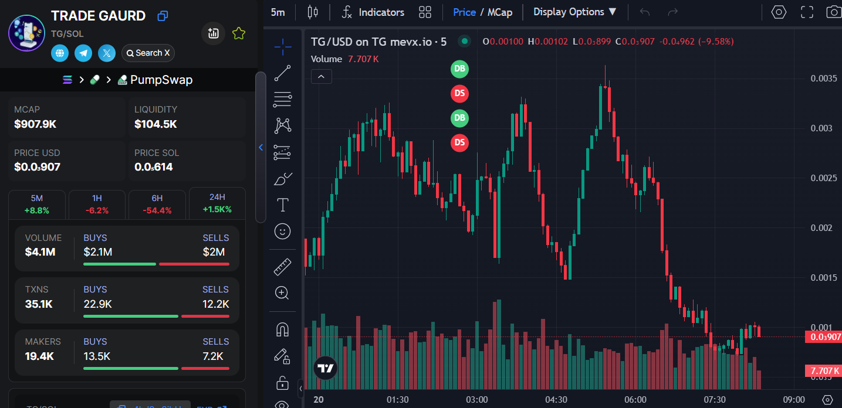Take a chart snapshot with camera icon
Image resolution: width=842 pixels, height=408 pixels.
[833, 12]
